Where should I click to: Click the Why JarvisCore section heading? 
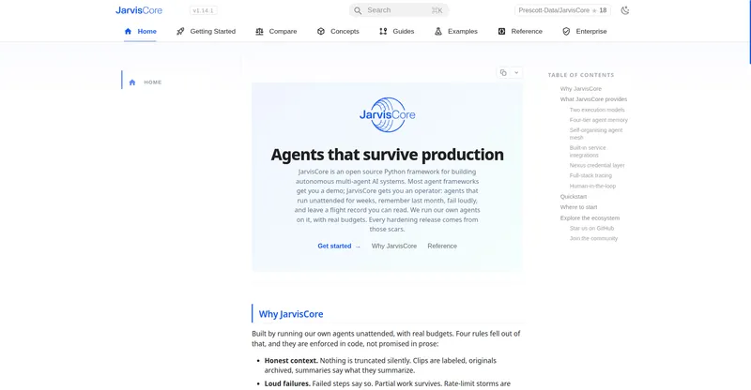click(291, 314)
